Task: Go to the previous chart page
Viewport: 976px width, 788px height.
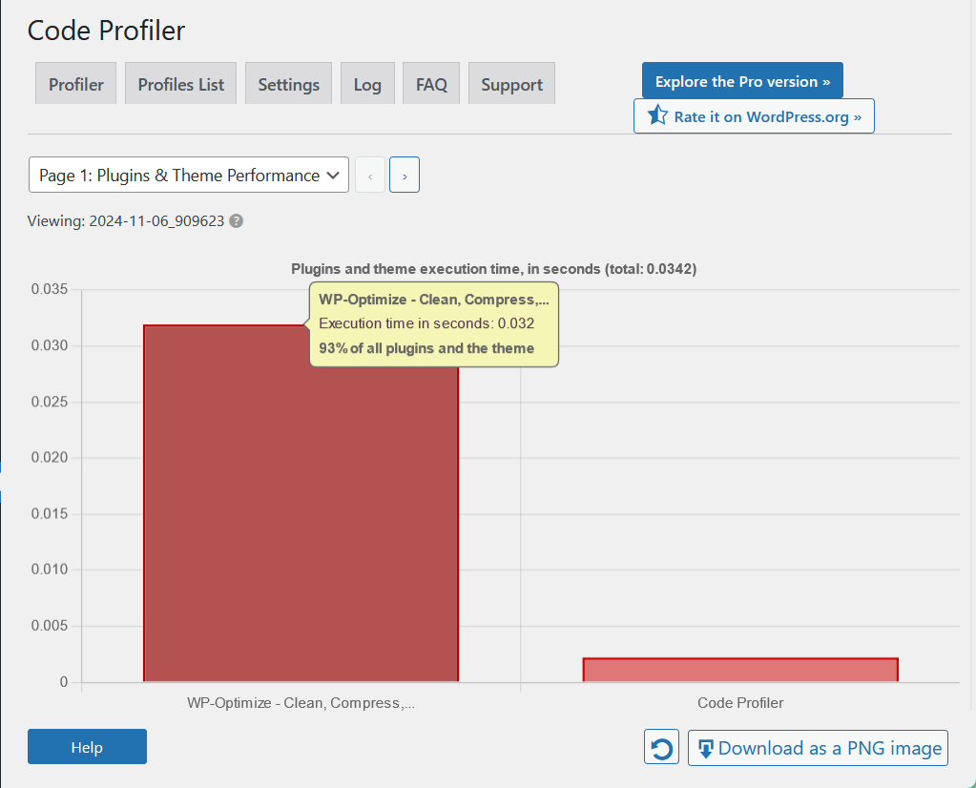Action: (x=370, y=175)
